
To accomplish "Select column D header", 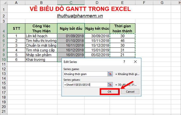I will pyautogui.click(x=97, y=2).
